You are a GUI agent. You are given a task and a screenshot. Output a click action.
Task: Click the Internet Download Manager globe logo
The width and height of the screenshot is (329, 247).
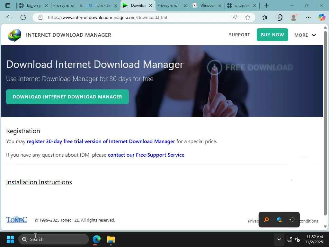14,35
